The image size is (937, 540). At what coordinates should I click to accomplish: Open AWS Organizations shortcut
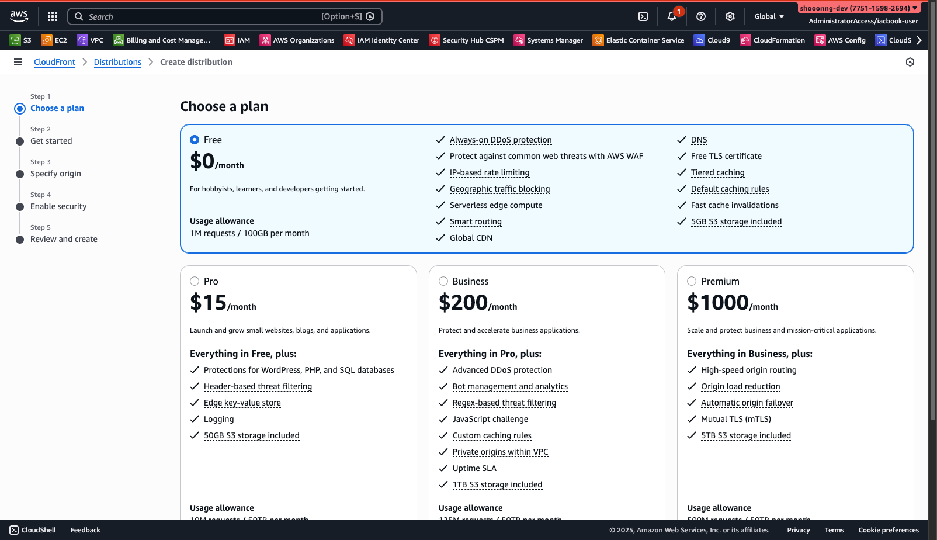297,40
